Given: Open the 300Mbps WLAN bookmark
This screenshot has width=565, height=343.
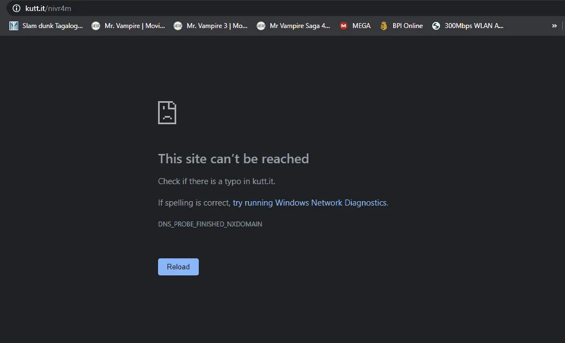Looking at the screenshot, I should click(x=468, y=26).
